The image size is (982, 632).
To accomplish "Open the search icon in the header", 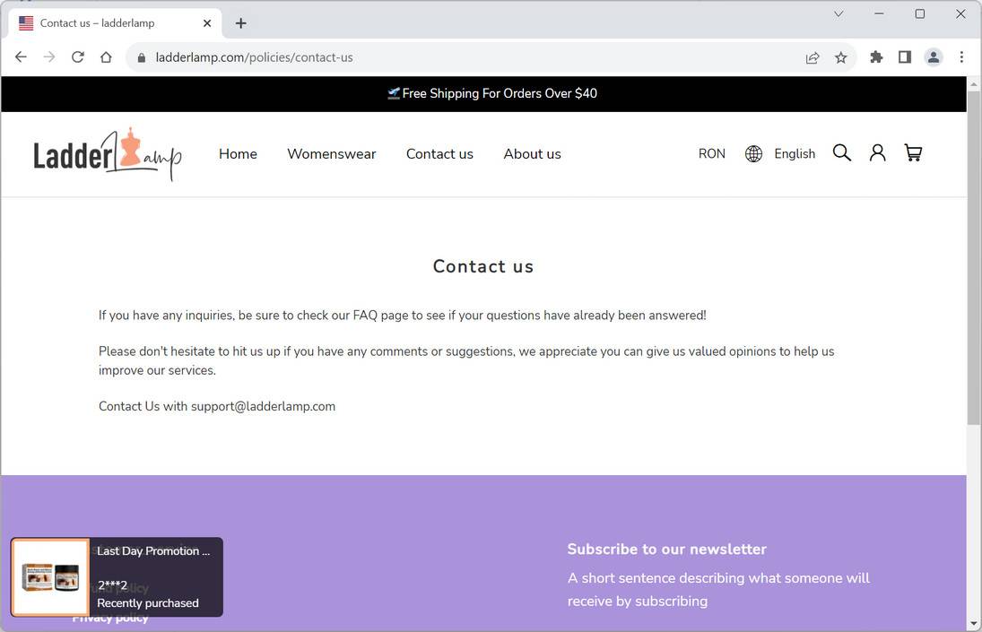I will pyautogui.click(x=841, y=152).
